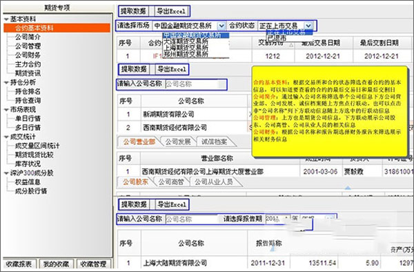Click 导出Excel above the company name search

[x=172, y=69]
